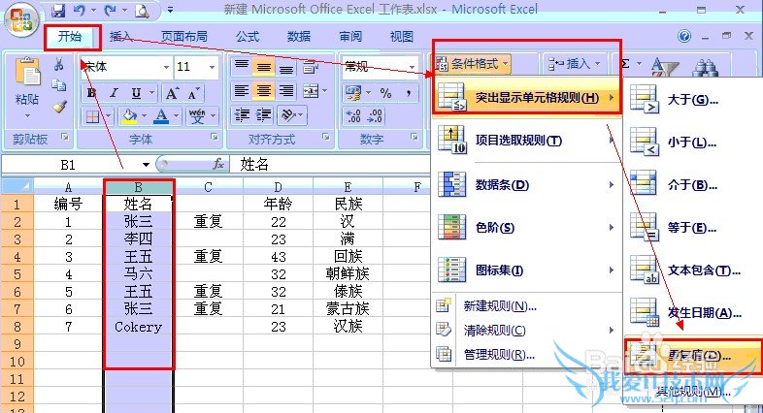Toggle align text left
This screenshot has height=413, width=763.
242,90
